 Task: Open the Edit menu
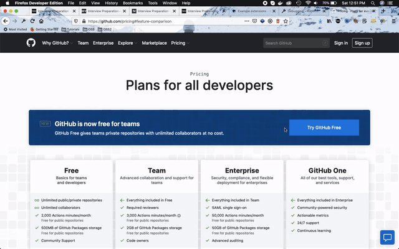click(x=82, y=3)
